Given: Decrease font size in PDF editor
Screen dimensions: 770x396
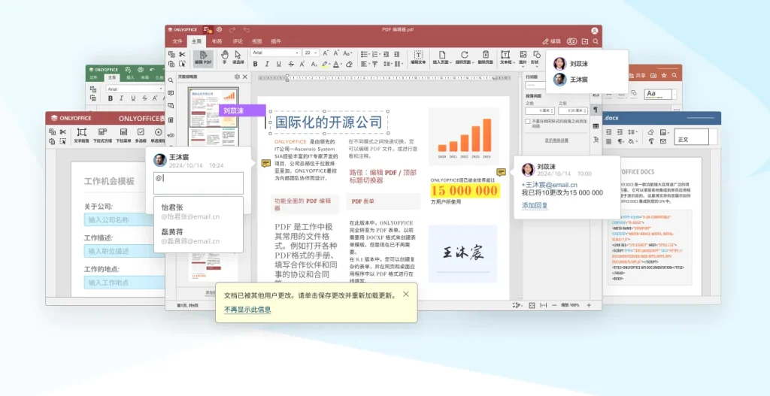Looking at the screenshot, I should (x=336, y=53).
